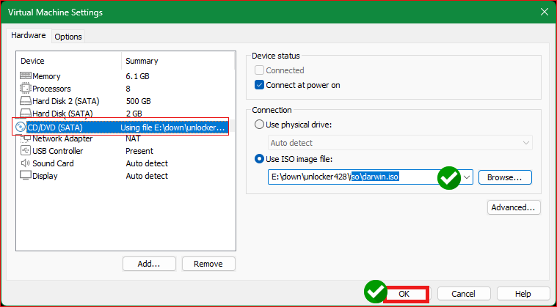Select the Hard Disk 2 (SATA) icon
The width and height of the screenshot is (557, 307).
26,101
